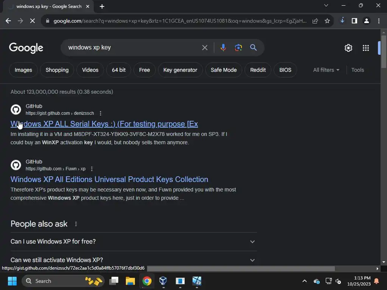Open options for Fuwn xp result
This screenshot has height=290, width=387.
(x=92, y=169)
